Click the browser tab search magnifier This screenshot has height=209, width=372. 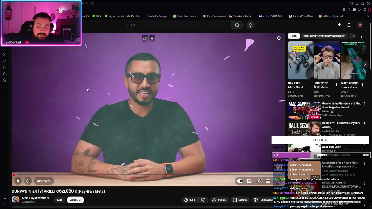351,3
